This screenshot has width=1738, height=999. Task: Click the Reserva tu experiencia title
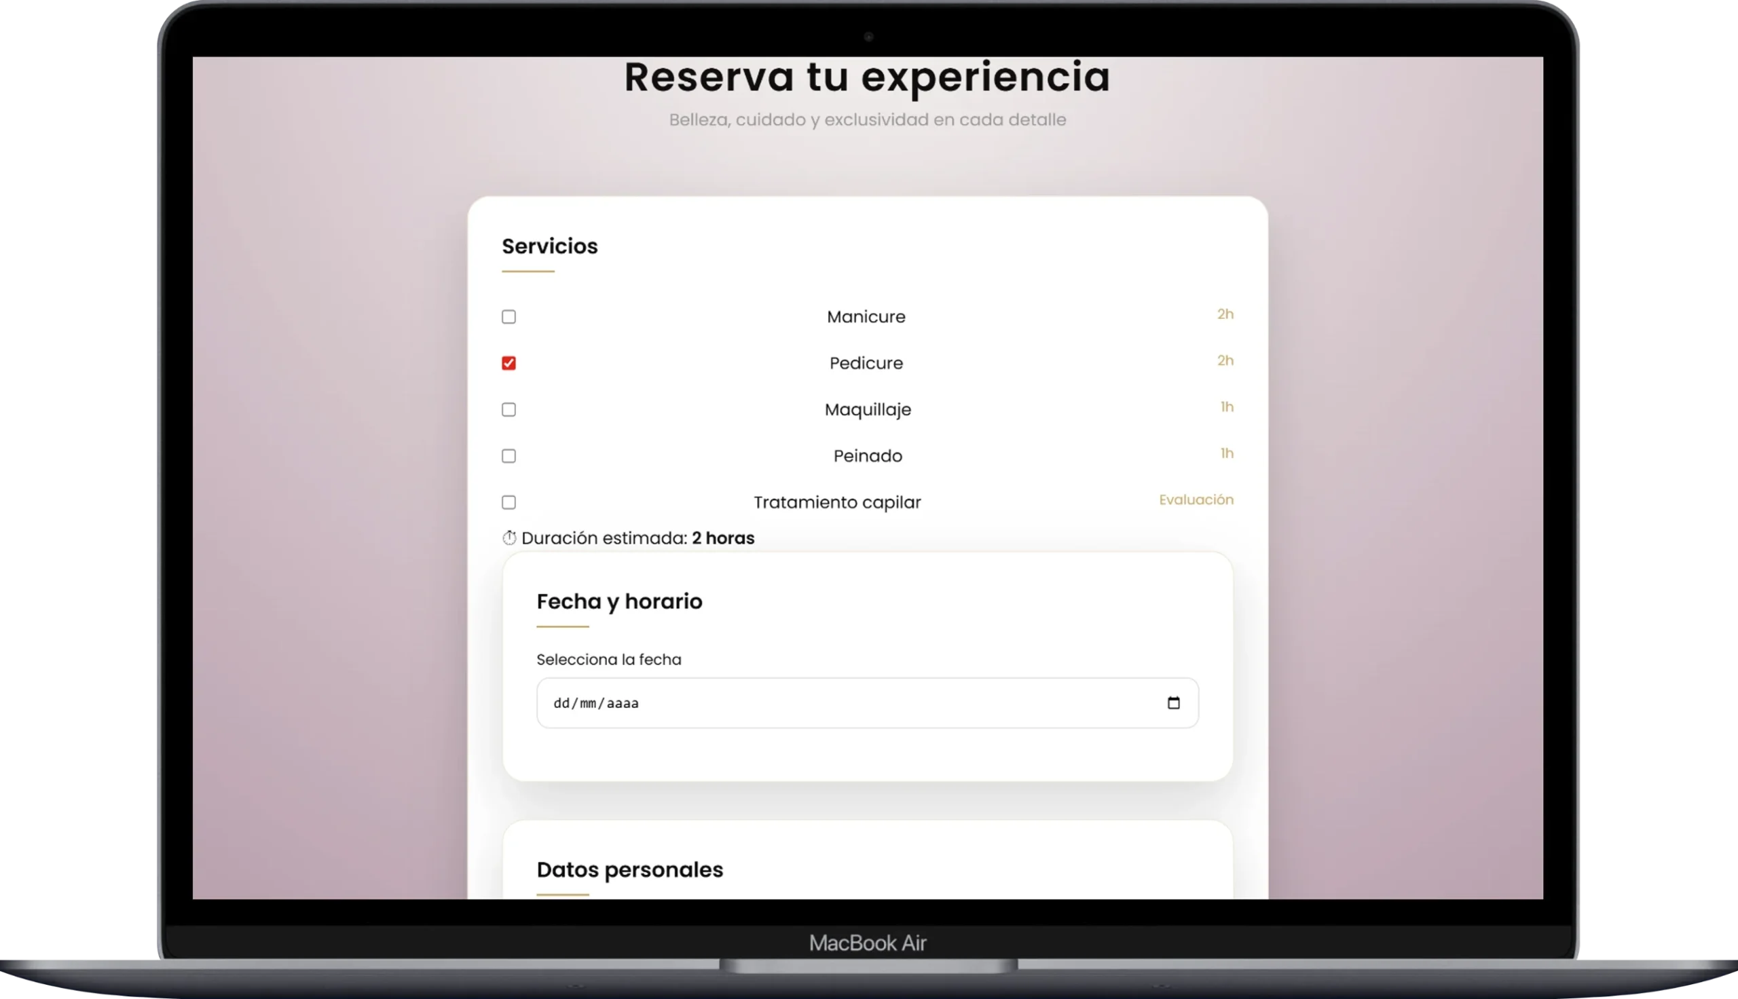coord(867,75)
